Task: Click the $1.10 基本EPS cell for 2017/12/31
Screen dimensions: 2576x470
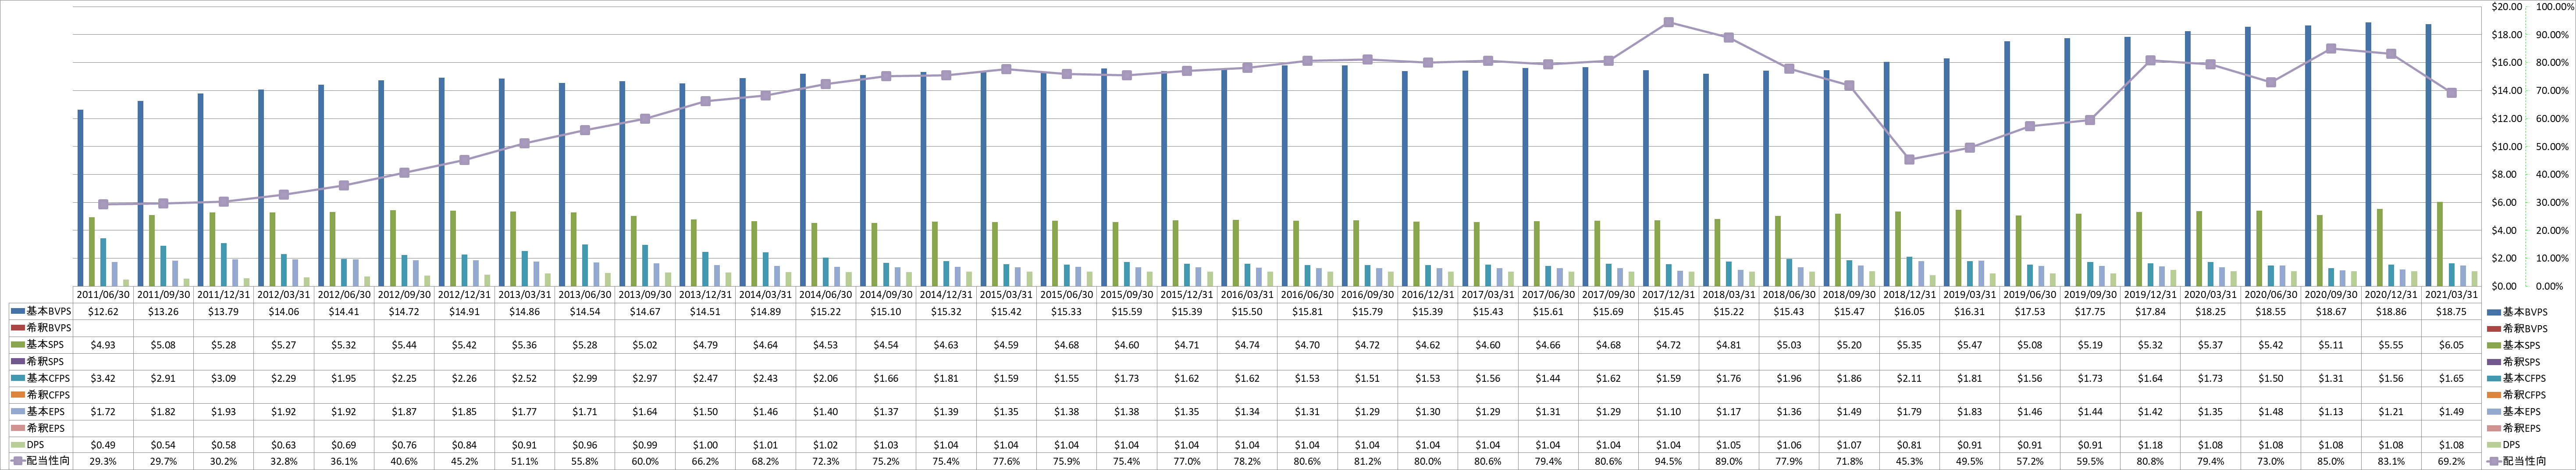Action: coord(1669,411)
